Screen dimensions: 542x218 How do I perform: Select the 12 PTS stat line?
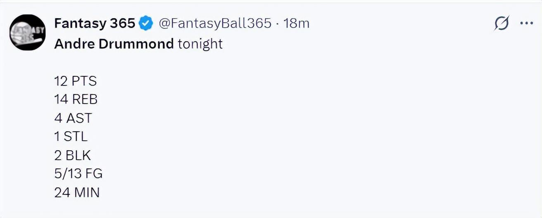[75, 81]
